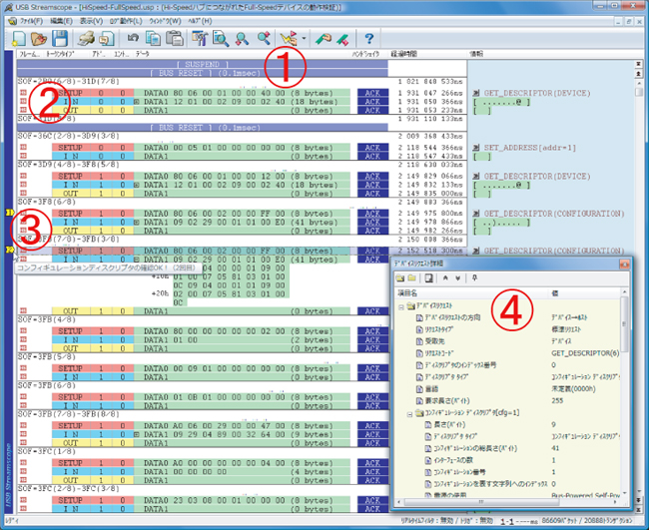The image size is (649, 530).
Task: Start logging with the lightning bolt icon
Action: point(289,39)
